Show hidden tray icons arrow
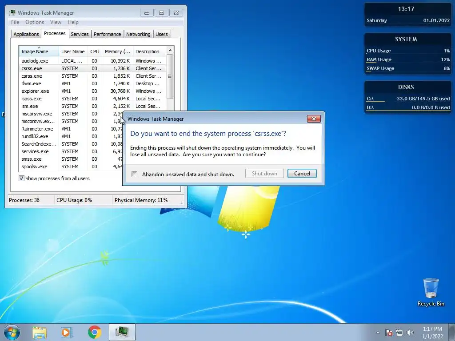Viewport: 455px width, 341px height. pos(378,333)
